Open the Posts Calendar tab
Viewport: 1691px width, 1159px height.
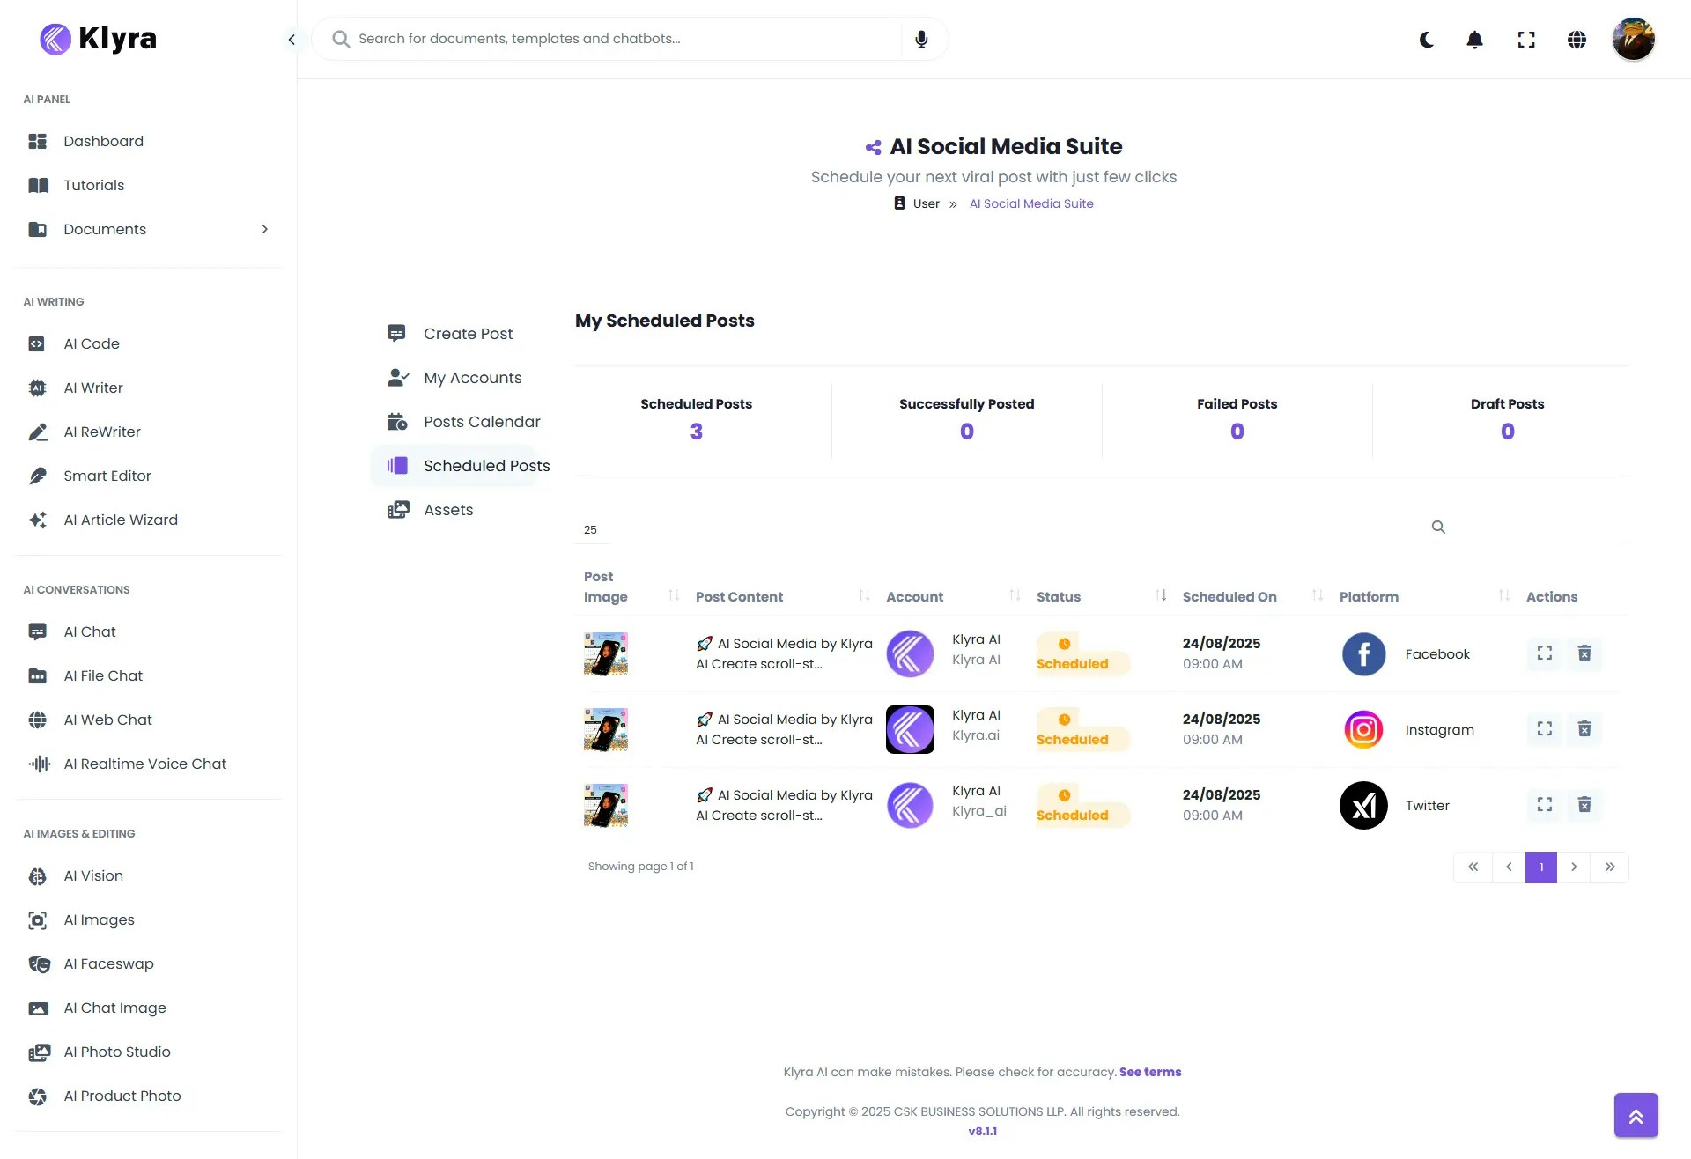[x=482, y=421]
